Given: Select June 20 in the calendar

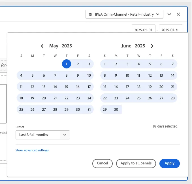Looking at the screenshot, I should pos(161,87).
